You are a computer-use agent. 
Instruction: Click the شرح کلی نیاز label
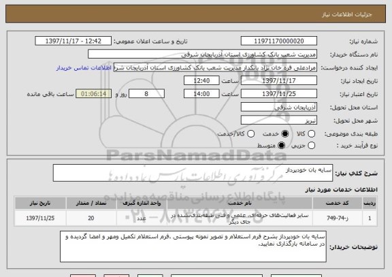pyautogui.click(x=356, y=174)
